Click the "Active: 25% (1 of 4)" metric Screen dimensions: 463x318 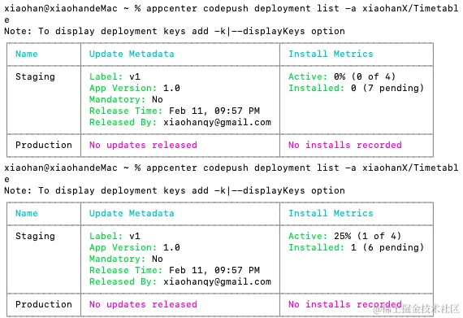pos(344,236)
